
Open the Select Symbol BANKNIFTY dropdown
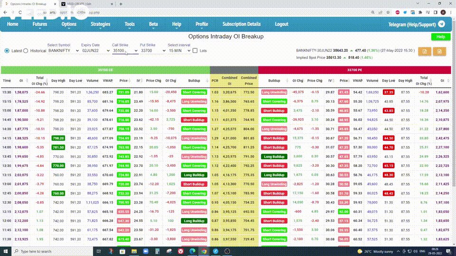click(x=63, y=51)
